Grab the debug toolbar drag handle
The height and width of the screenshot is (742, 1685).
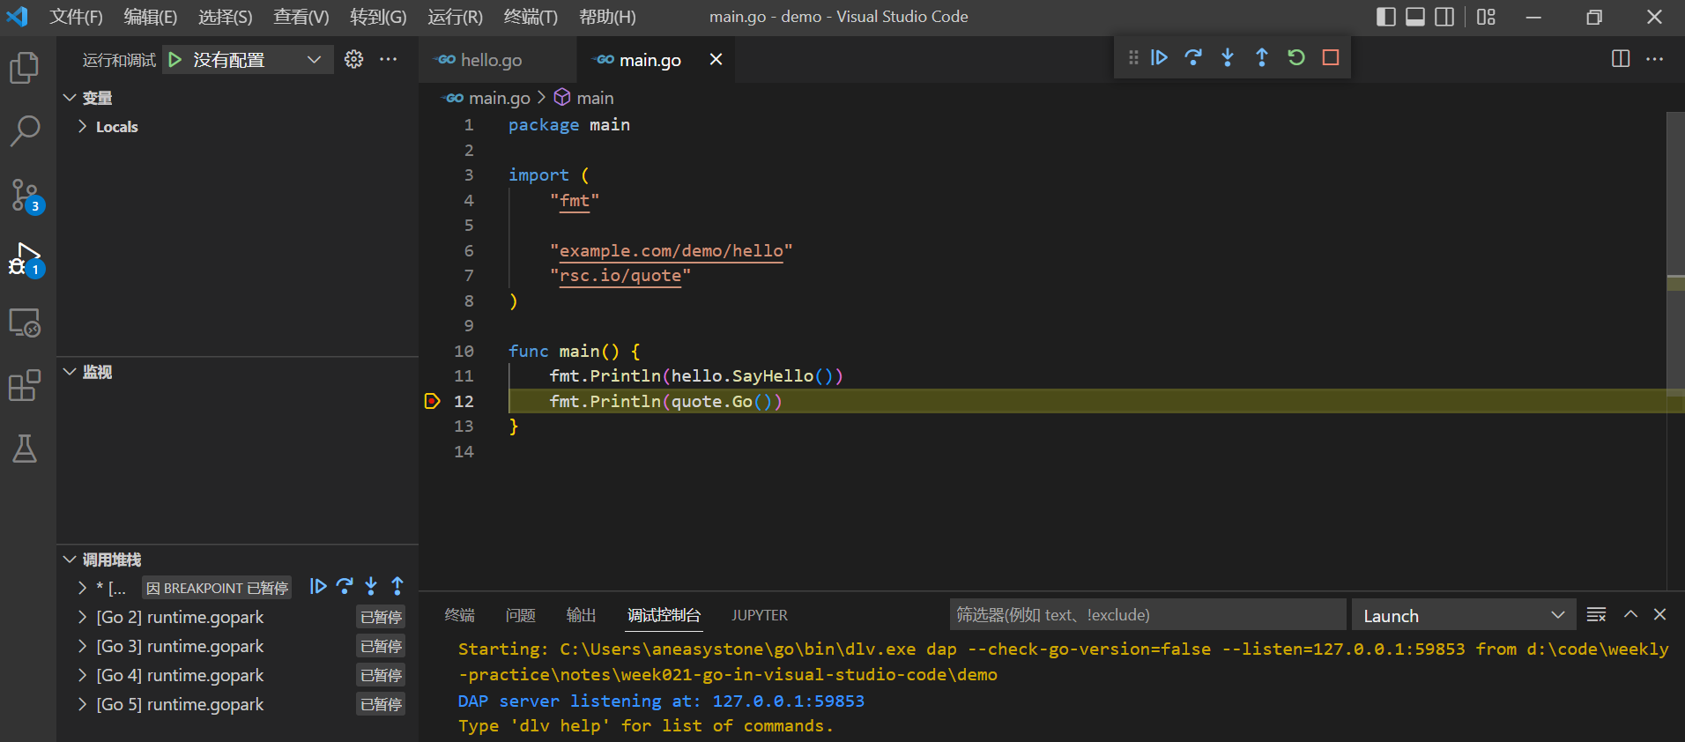[1133, 57]
